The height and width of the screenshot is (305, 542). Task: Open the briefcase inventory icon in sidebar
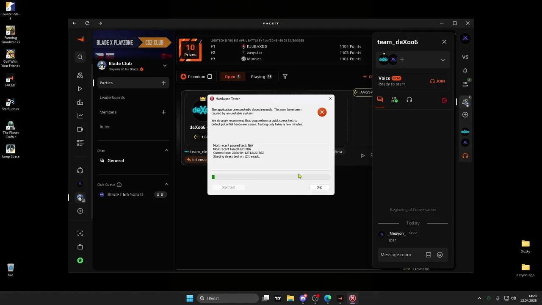click(80, 247)
